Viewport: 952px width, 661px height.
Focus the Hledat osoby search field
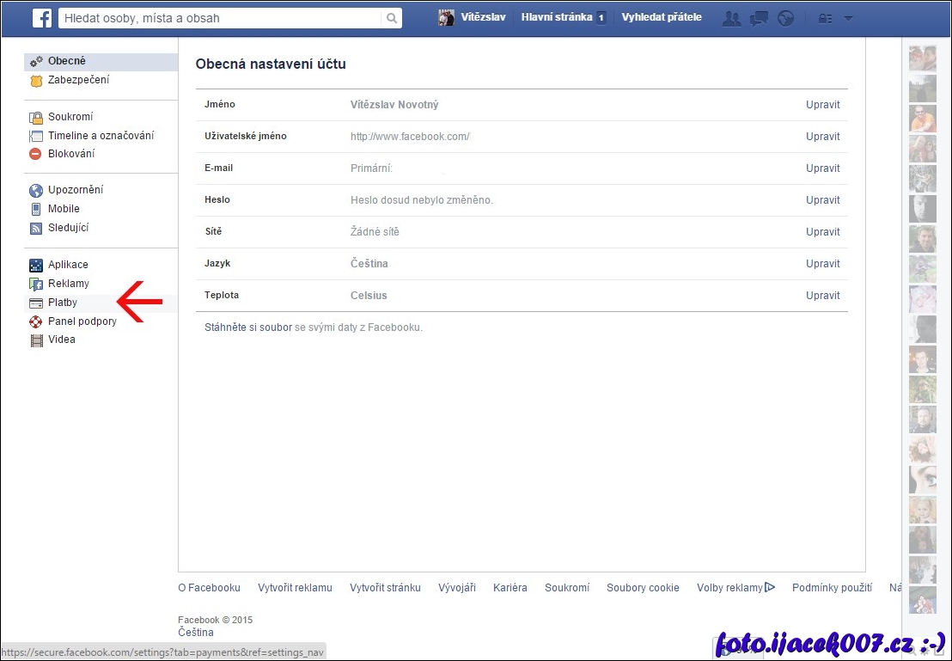click(x=219, y=18)
